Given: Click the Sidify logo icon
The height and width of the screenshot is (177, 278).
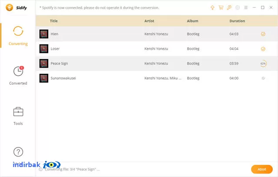Looking at the screenshot, I should coord(10,8).
